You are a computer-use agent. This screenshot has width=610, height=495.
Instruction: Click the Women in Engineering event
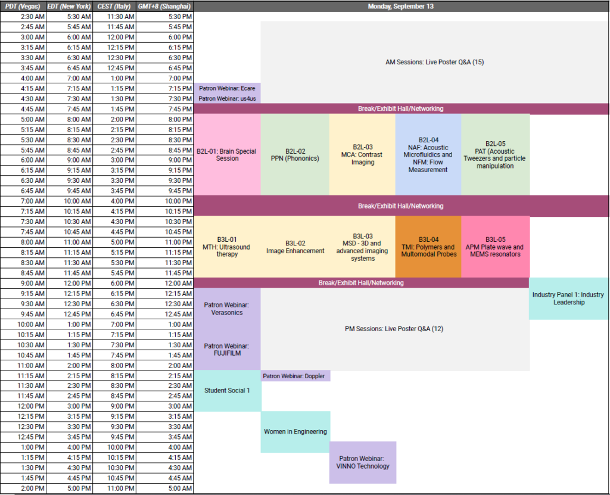(x=295, y=431)
